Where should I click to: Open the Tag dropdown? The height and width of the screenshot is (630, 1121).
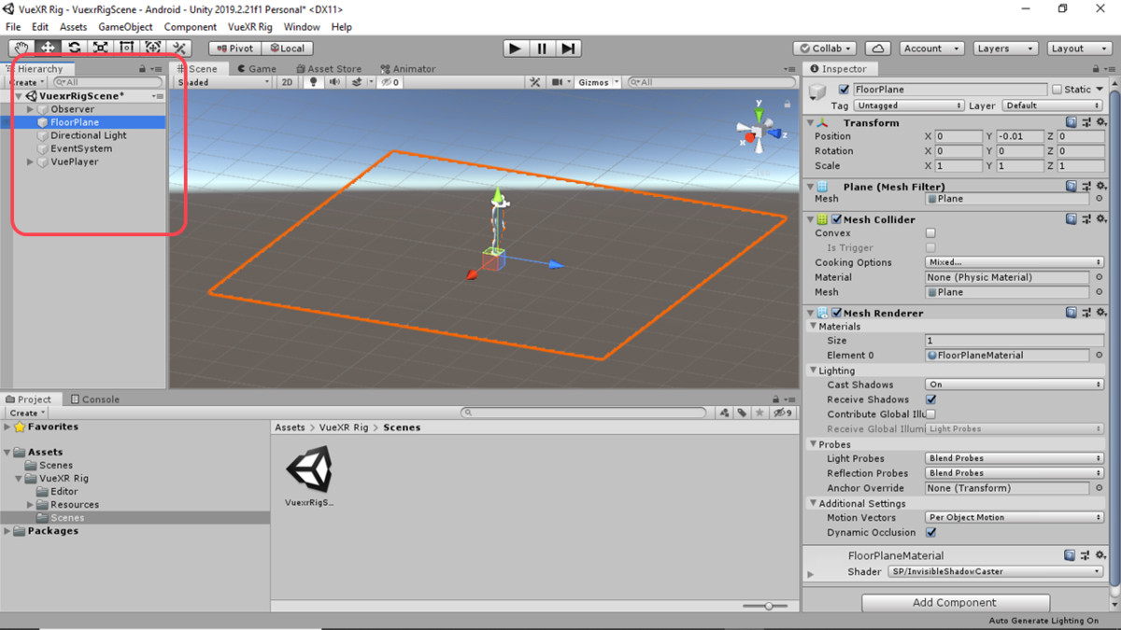click(x=910, y=105)
